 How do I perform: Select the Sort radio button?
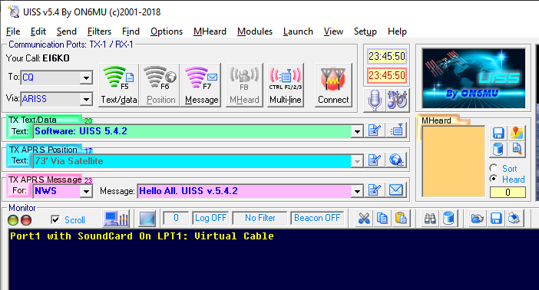494,168
